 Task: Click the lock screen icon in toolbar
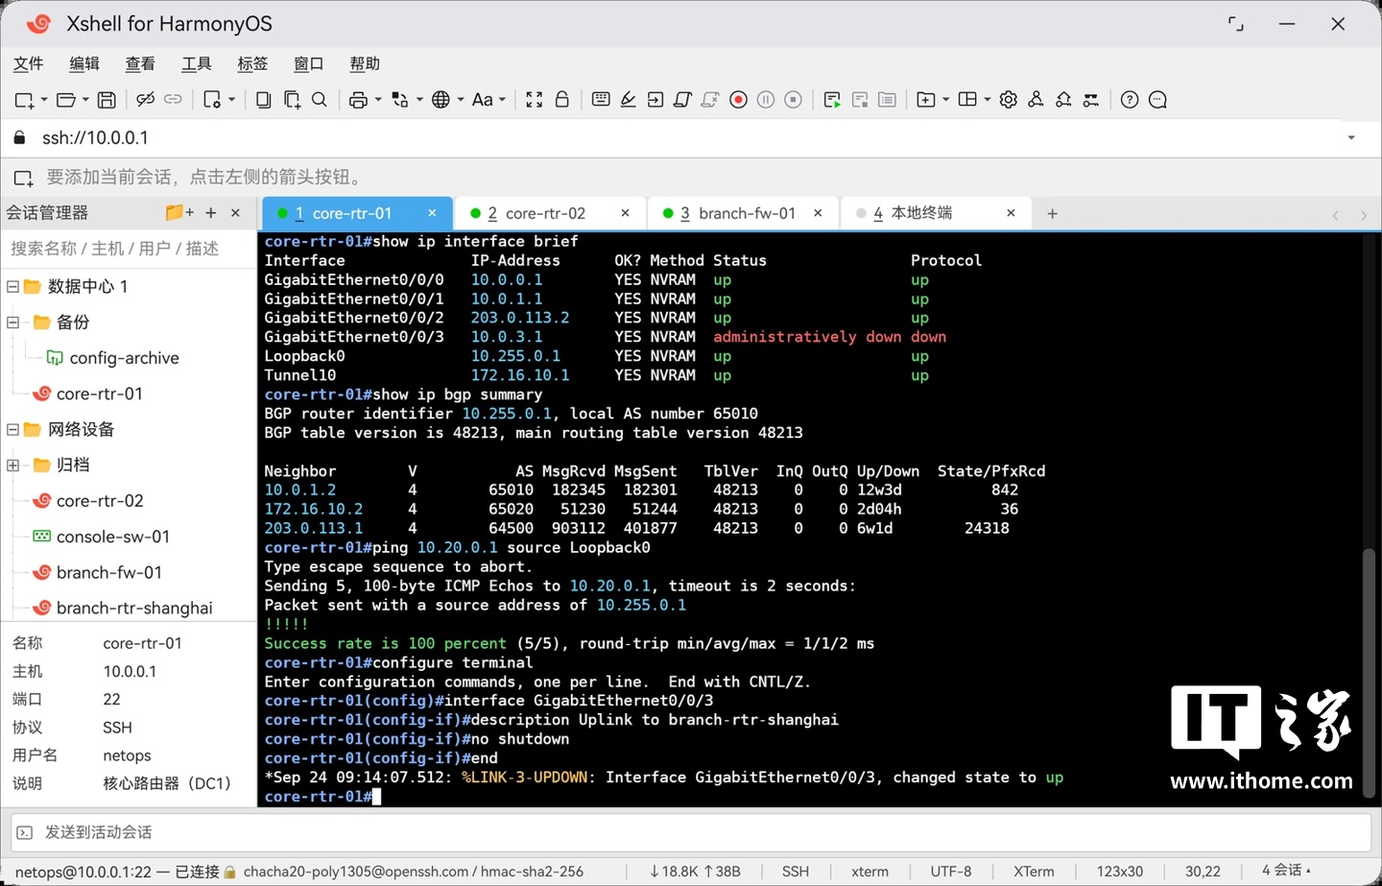click(562, 100)
